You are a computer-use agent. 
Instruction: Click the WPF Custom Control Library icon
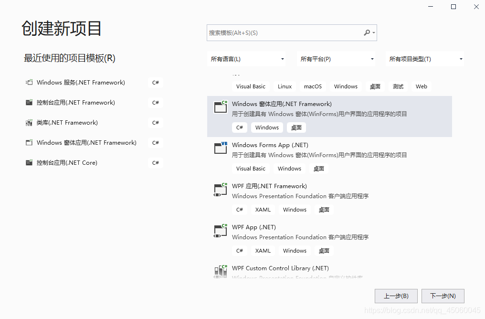pos(221,271)
